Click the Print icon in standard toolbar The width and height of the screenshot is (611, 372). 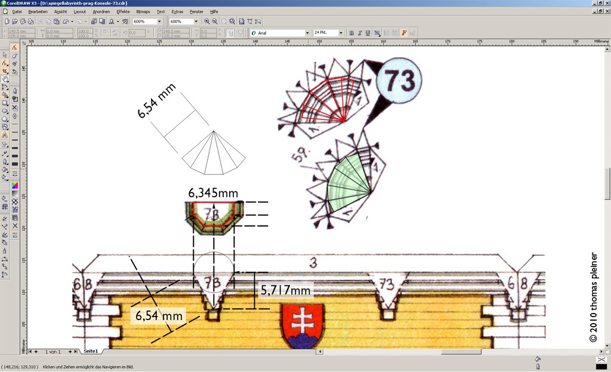click(31, 21)
